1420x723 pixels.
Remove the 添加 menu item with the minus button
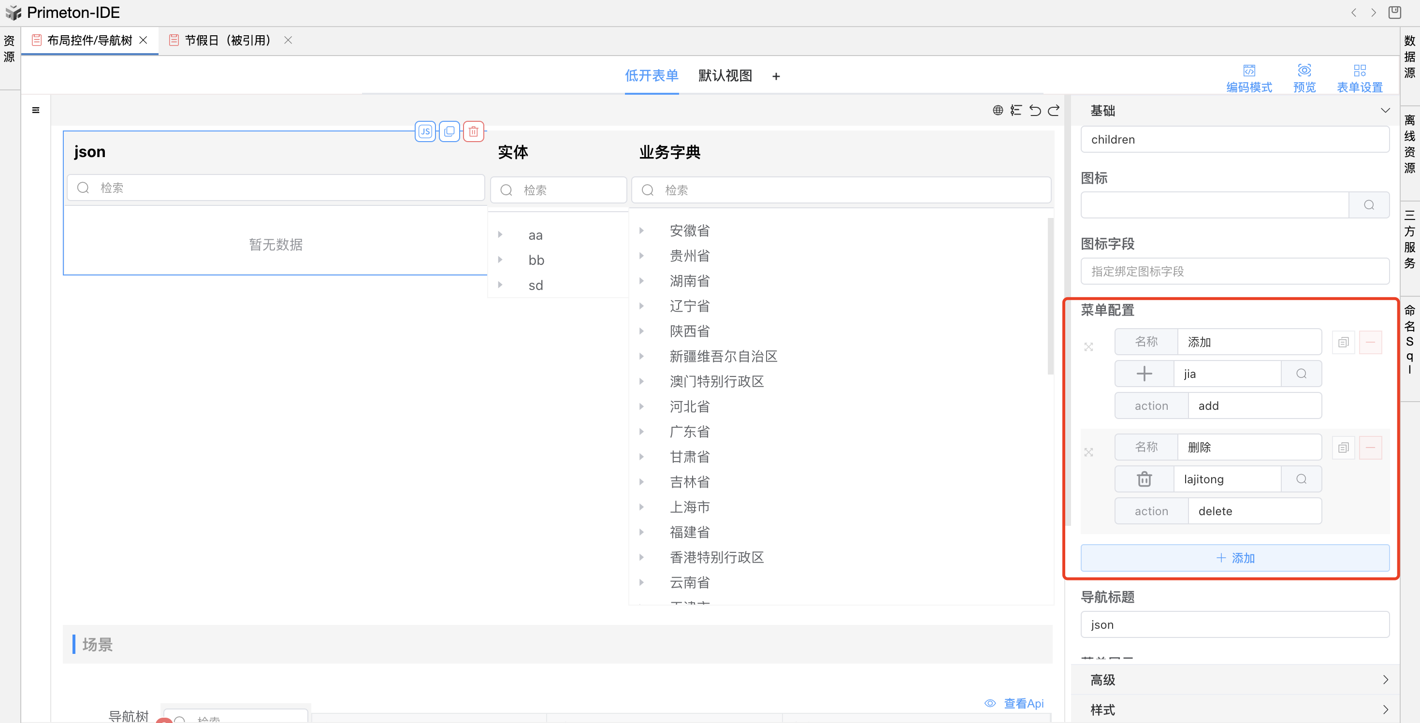tap(1370, 342)
